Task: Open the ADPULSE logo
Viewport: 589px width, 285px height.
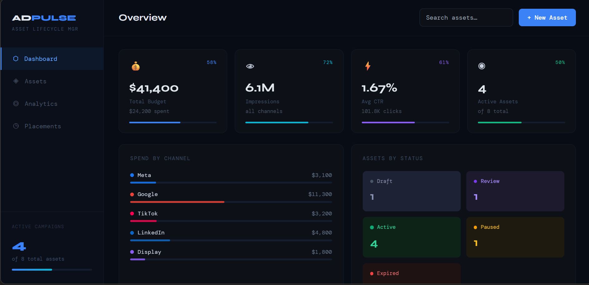Action: pyautogui.click(x=44, y=18)
